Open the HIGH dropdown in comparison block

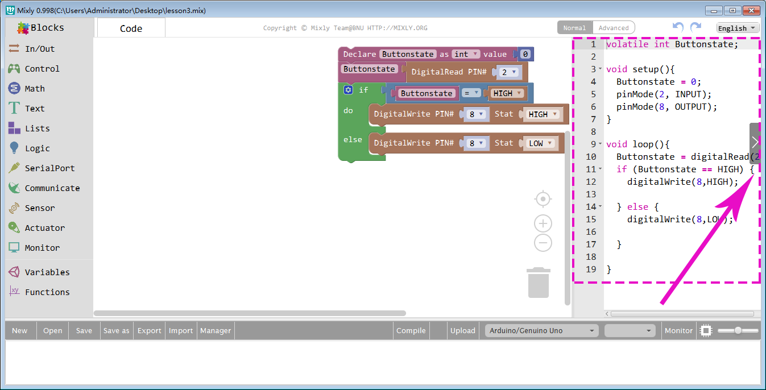pyautogui.click(x=507, y=93)
